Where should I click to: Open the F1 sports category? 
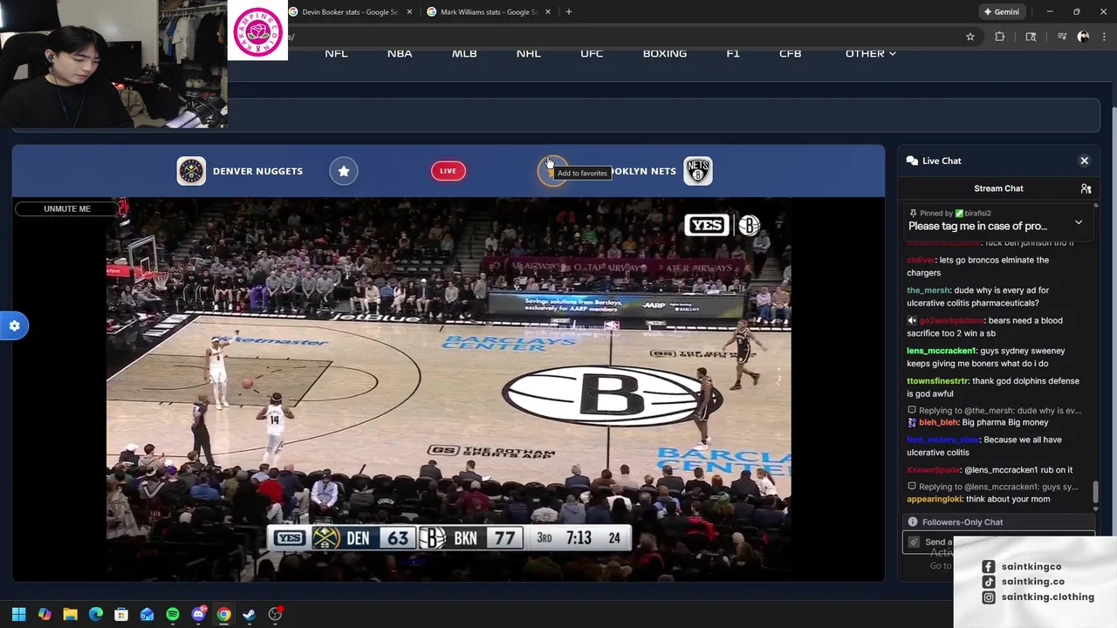tap(733, 53)
